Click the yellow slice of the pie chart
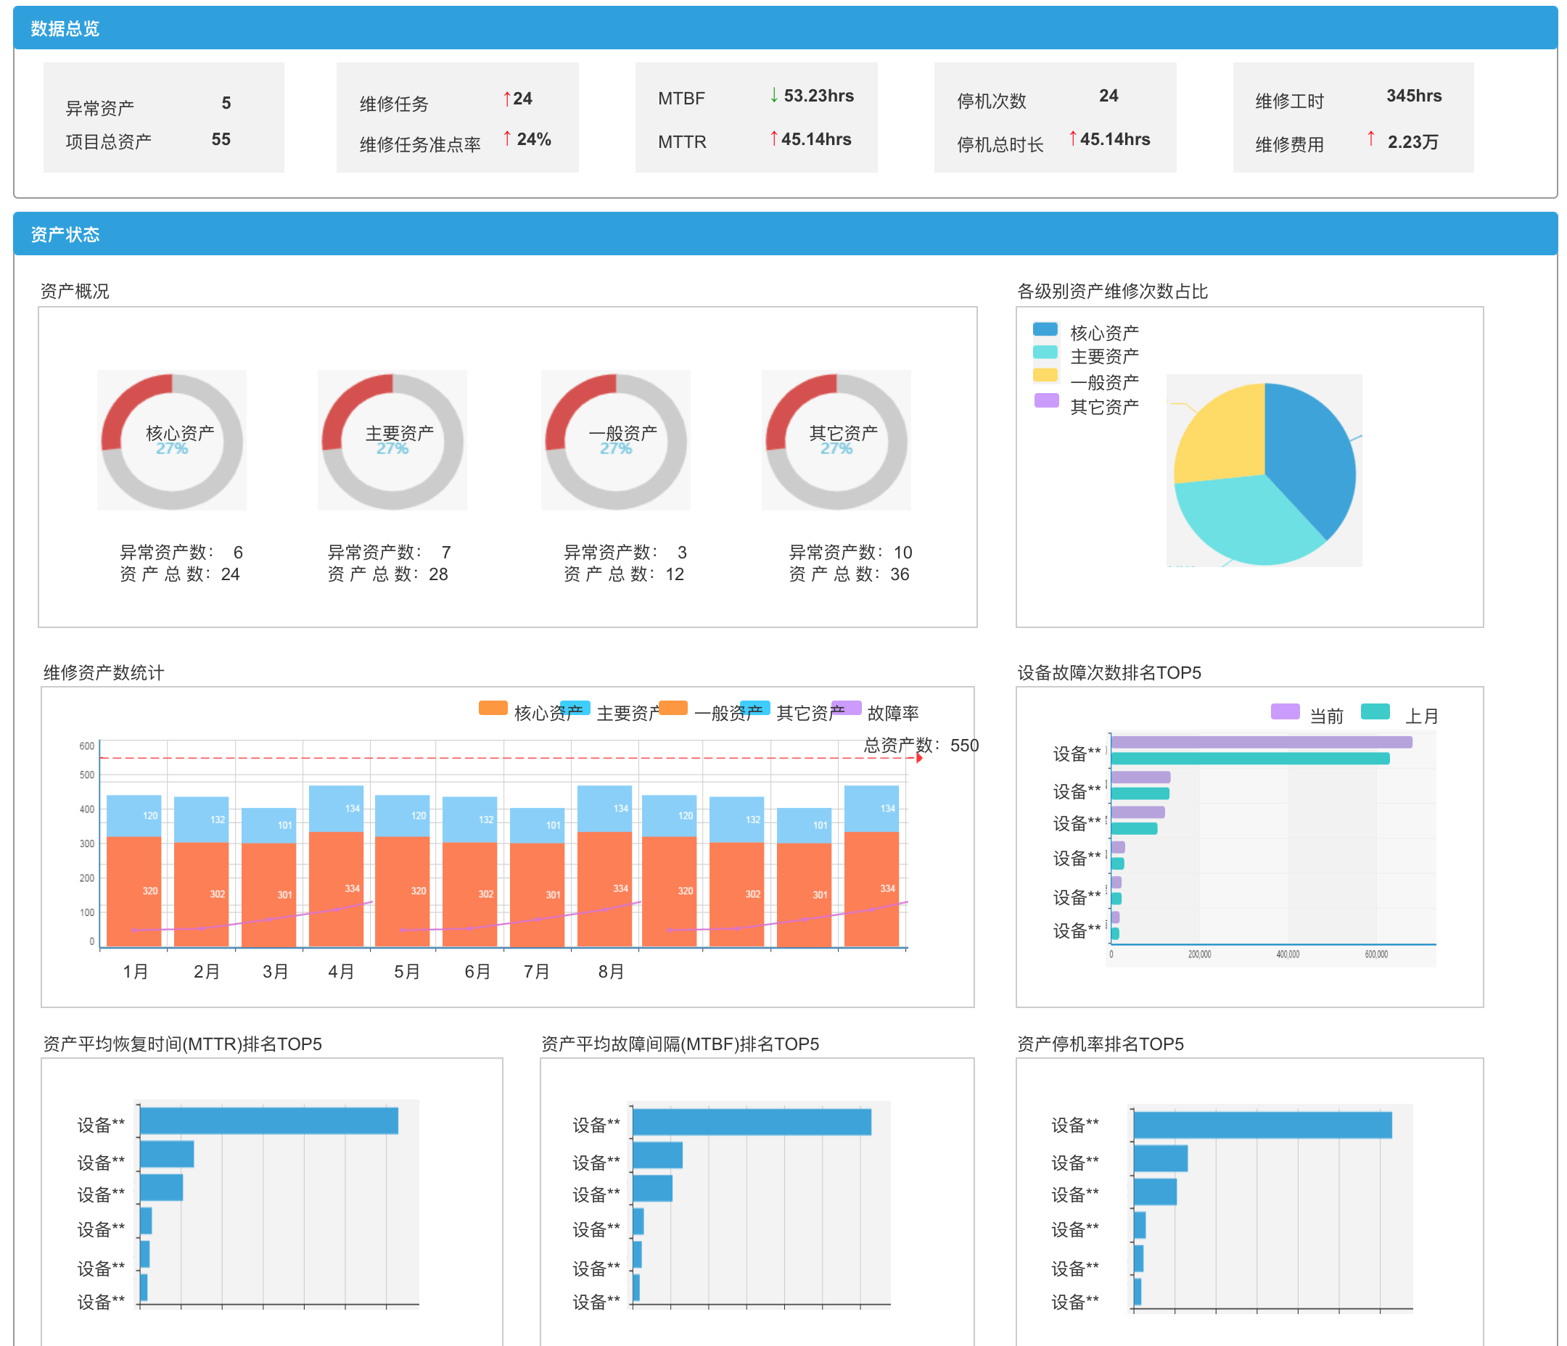 [1225, 439]
